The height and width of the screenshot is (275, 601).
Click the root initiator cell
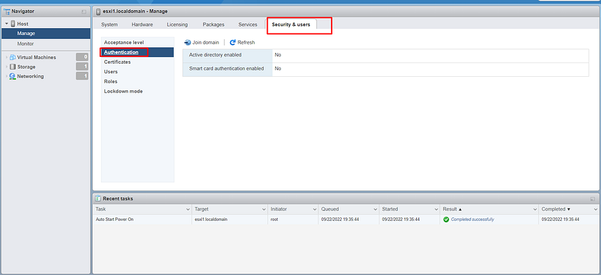point(275,219)
